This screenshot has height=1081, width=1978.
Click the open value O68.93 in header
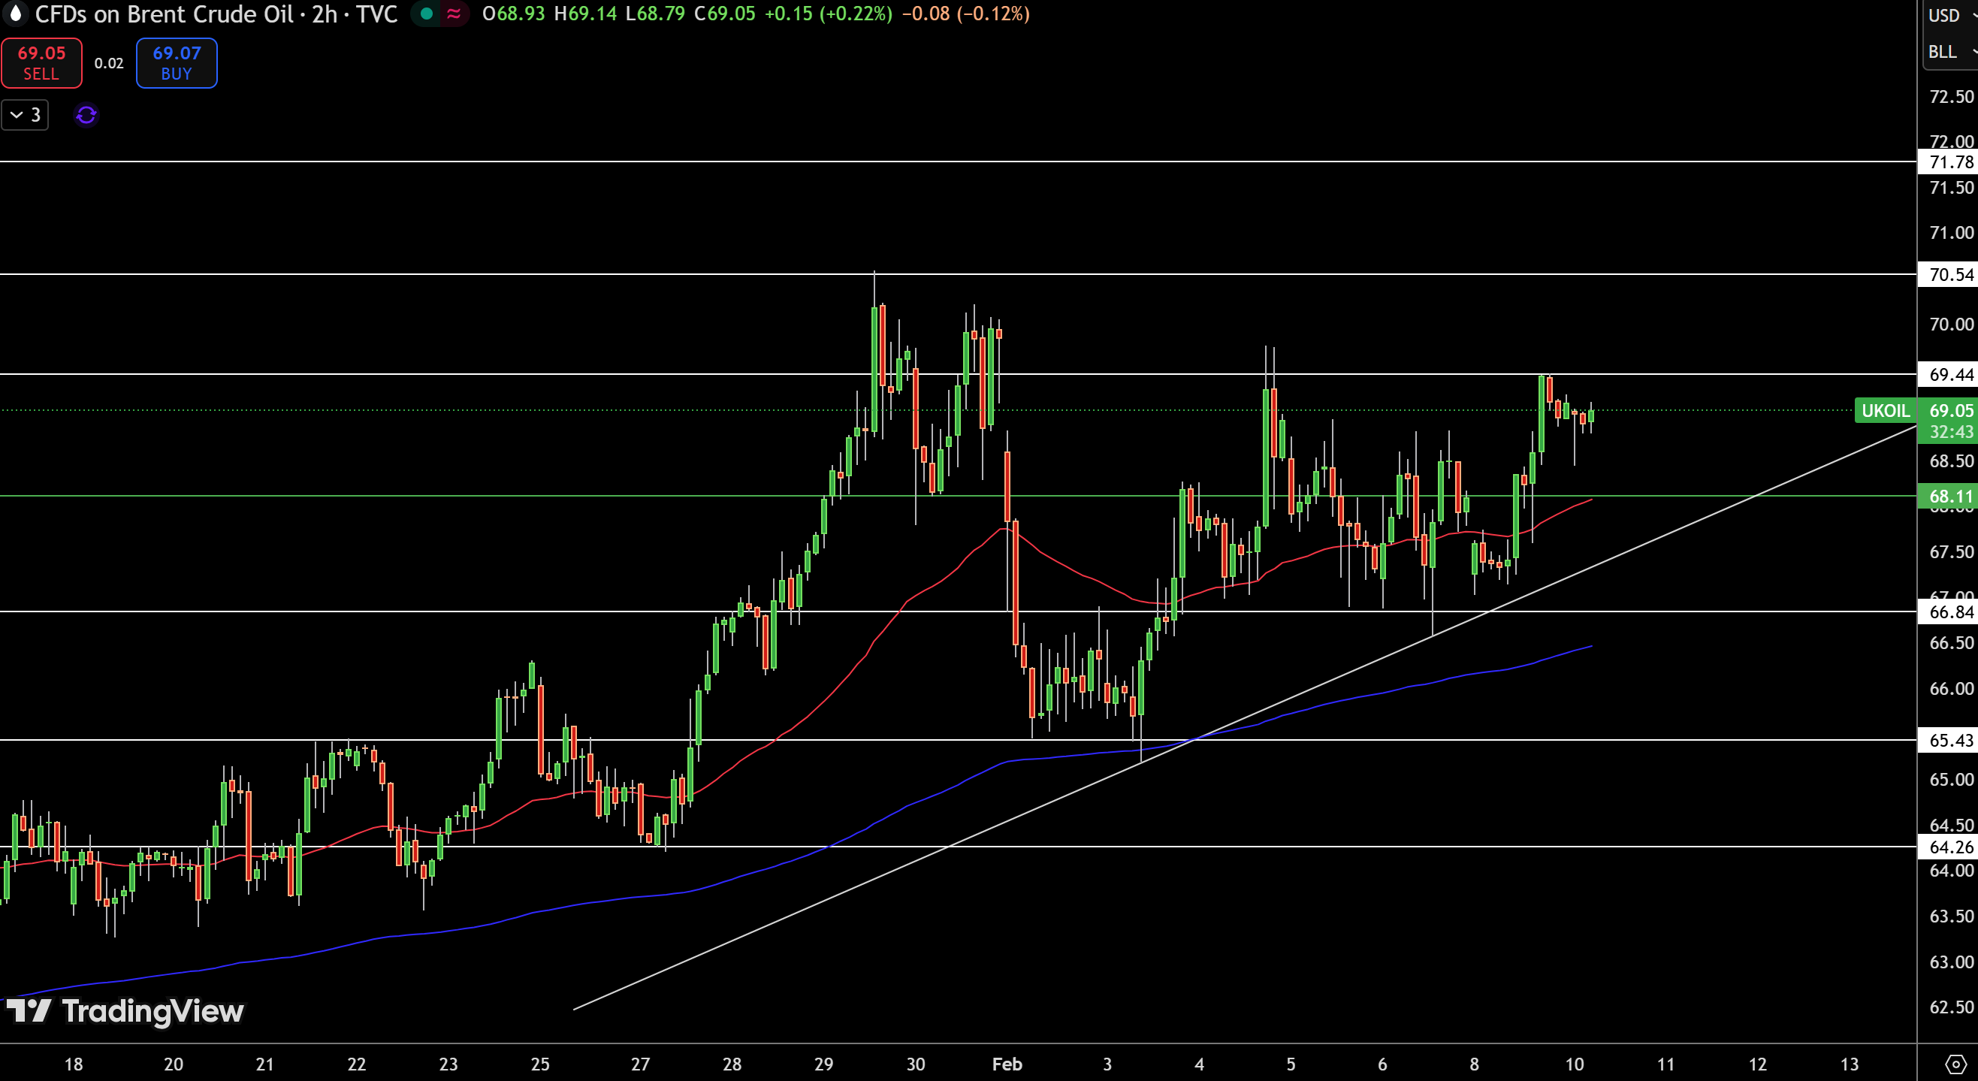(513, 14)
